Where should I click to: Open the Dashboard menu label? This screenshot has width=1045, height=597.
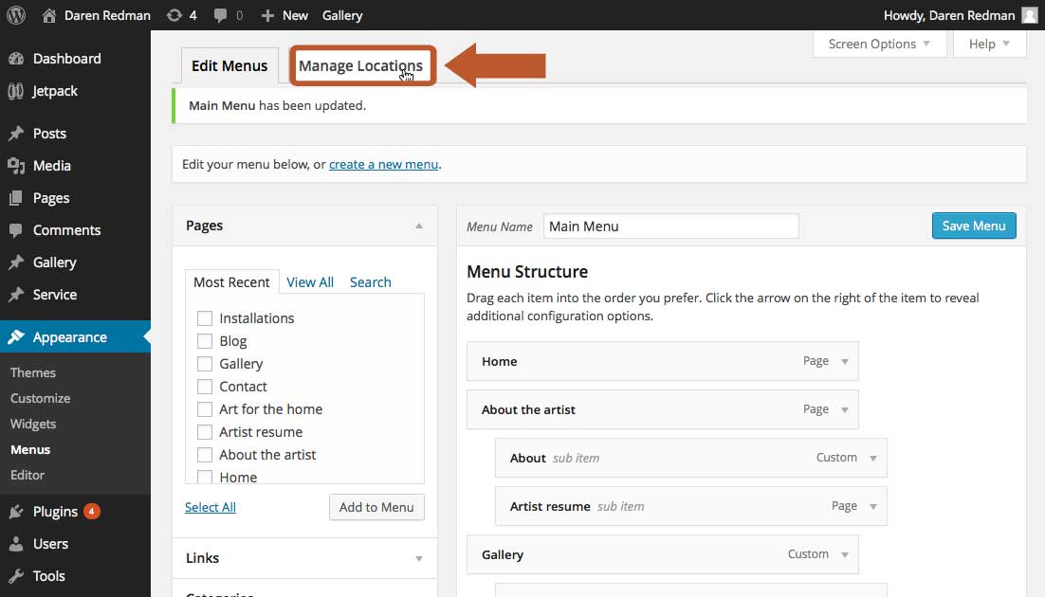pos(67,59)
